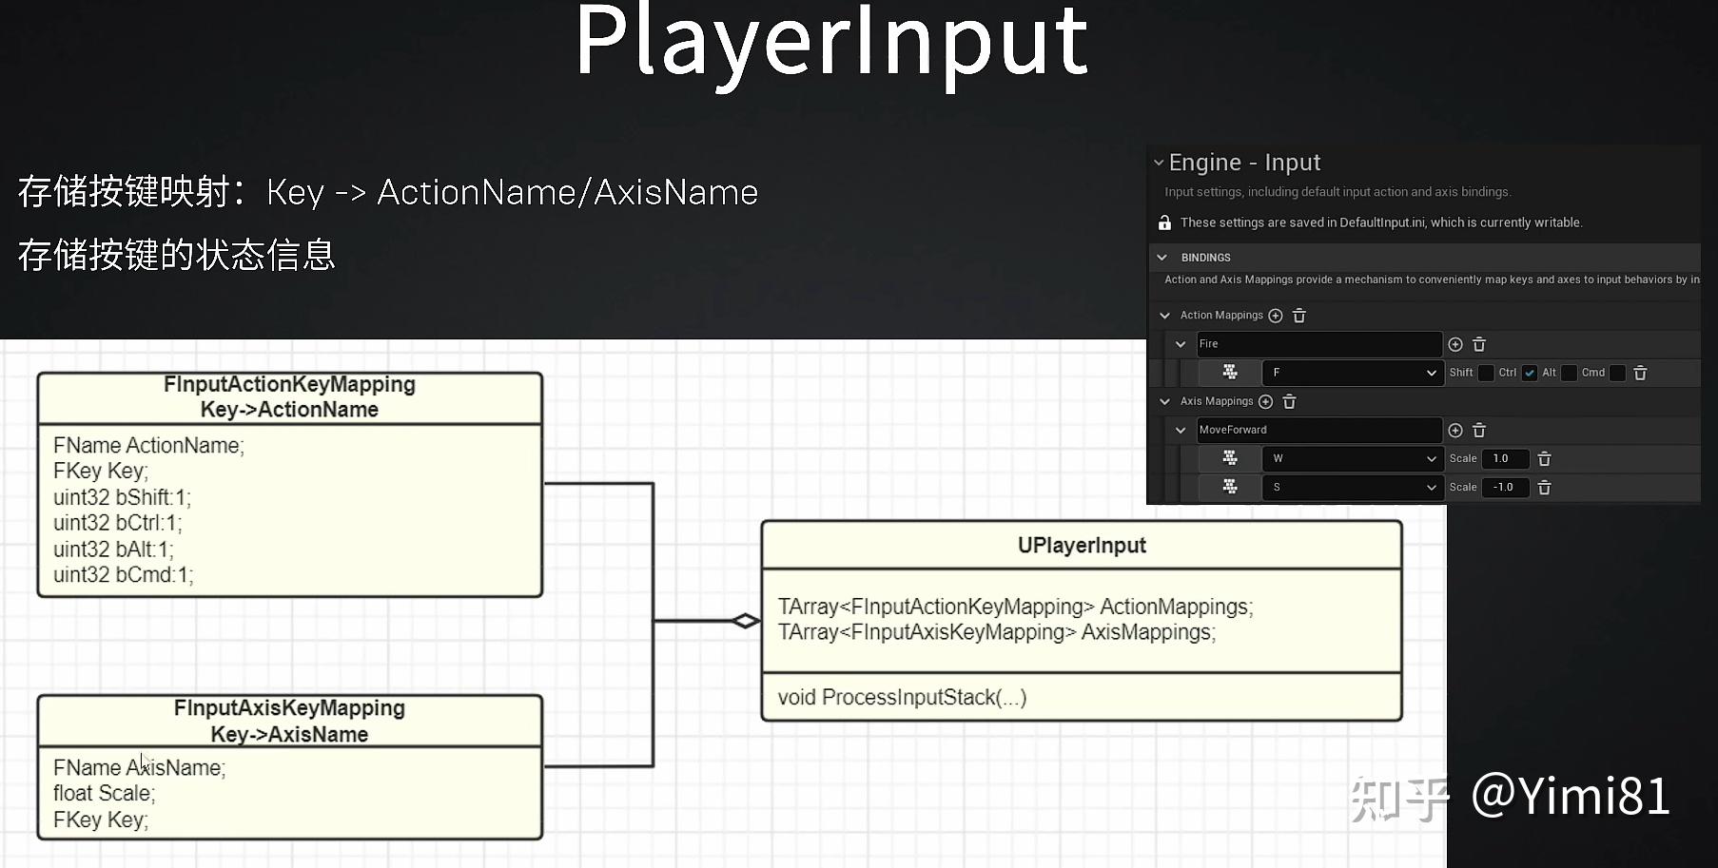This screenshot has width=1718, height=868.
Task: Collapse the Action Mappings list
Action: (x=1164, y=316)
